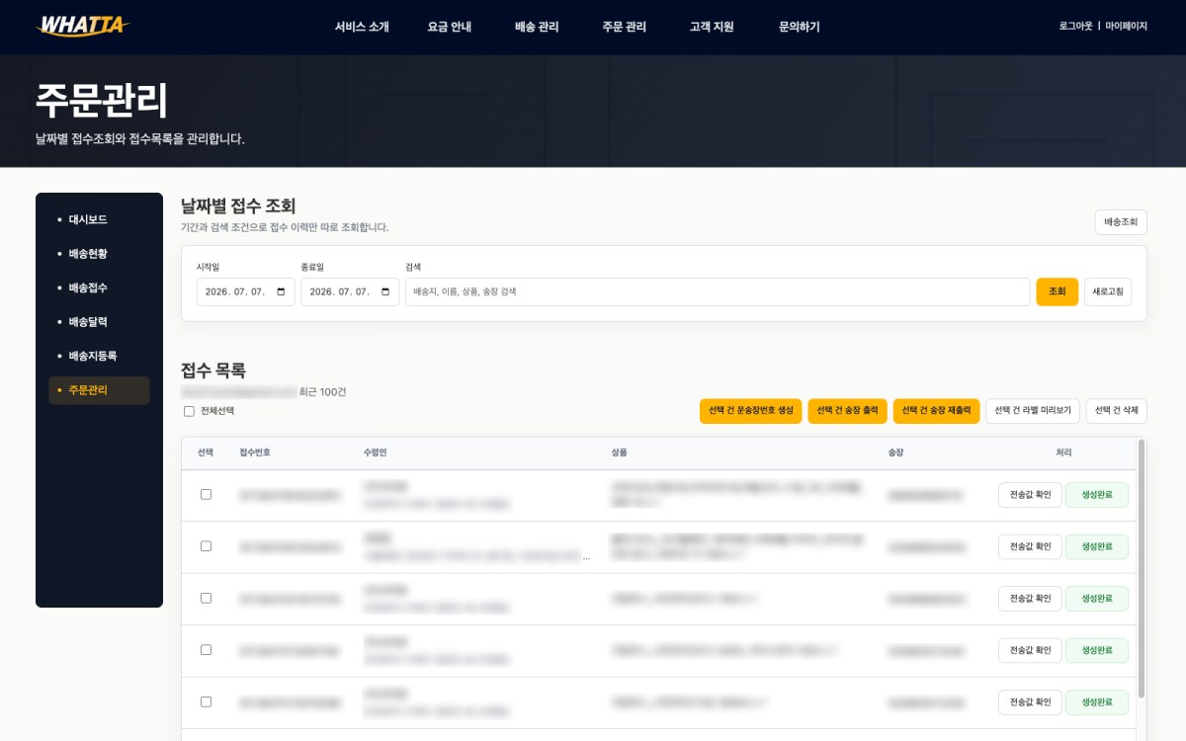Focus the 종료일 date field
1186x741 pixels.
(350, 291)
